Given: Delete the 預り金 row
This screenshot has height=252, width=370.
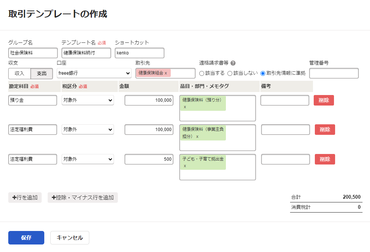Looking at the screenshot, I should (x=324, y=100).
